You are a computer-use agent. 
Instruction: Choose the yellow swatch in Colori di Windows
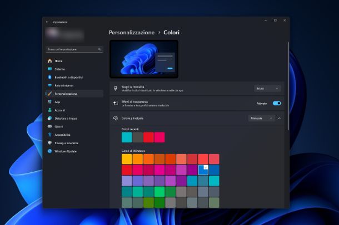coord(127,159)
